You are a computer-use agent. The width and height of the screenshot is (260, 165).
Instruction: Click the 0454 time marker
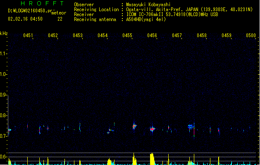click(x=103, y=35)
